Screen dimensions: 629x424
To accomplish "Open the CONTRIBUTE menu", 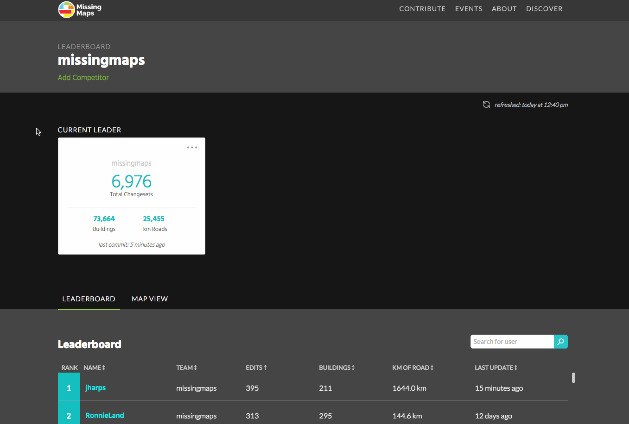I will coord(422,9).
